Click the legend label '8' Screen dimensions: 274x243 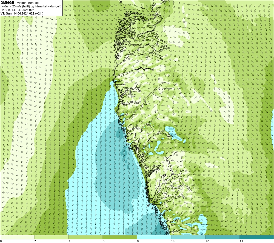(138, 241)
